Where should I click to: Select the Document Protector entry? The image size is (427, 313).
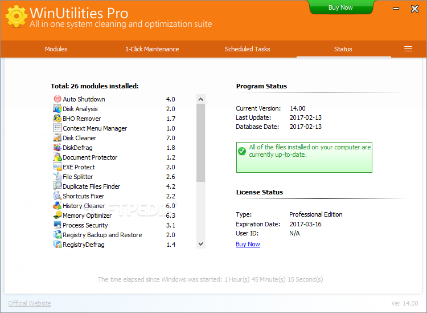point(114,157)
